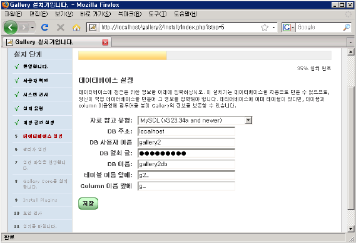
Task: Select the fifth checked step in sidebar
Action: [42, 123]
